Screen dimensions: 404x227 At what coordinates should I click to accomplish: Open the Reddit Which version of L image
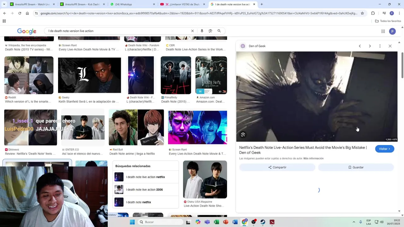[x=29, y=75]
